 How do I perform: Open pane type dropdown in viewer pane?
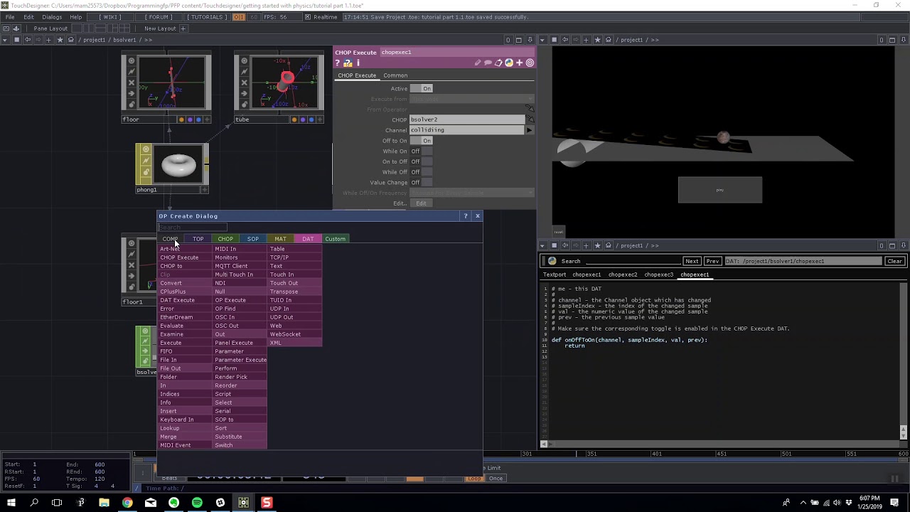point(543,40)
